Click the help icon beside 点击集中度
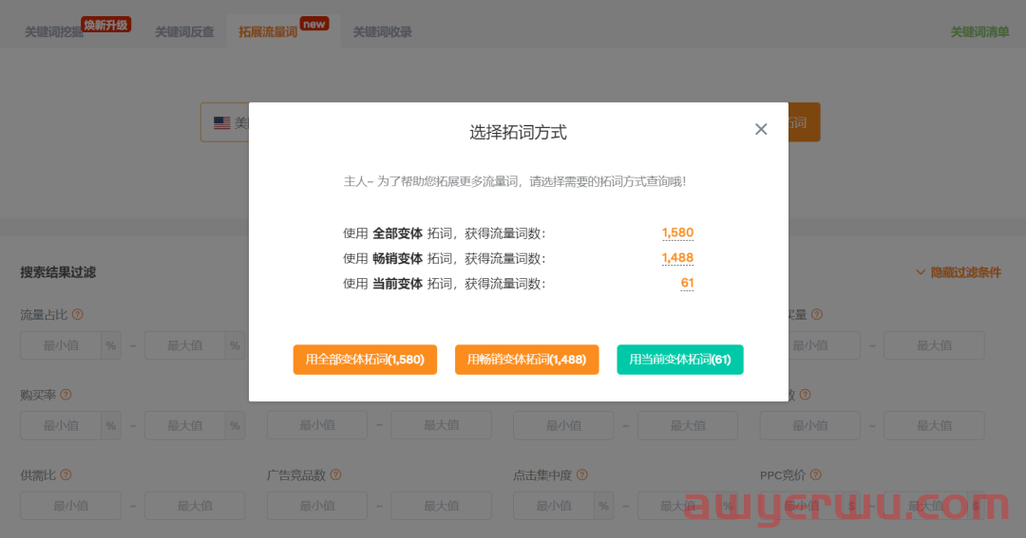 pos(581,474)
